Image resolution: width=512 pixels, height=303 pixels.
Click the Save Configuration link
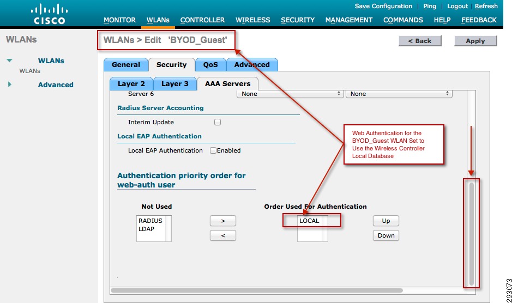point(383,6)
